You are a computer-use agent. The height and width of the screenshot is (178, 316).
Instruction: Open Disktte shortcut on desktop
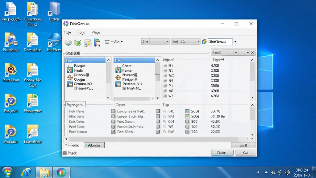pyautogui.click(x=54, y=11)
